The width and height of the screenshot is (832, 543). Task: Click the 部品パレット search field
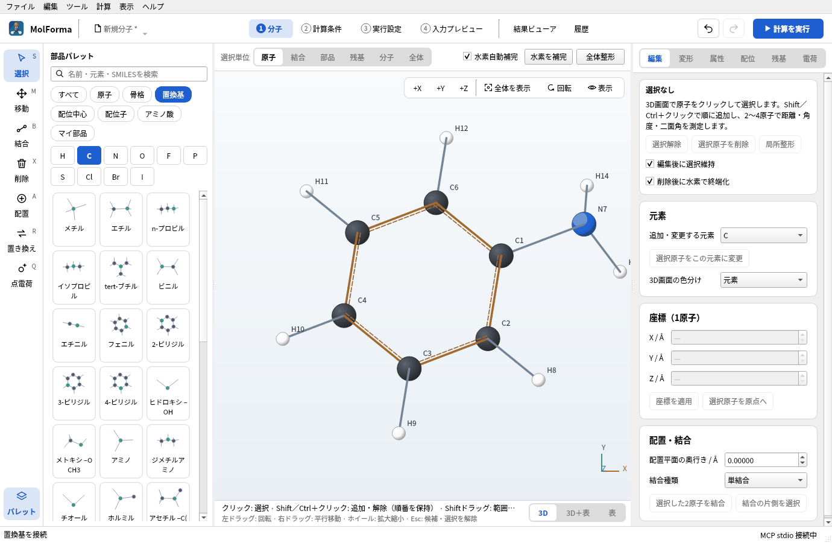[129, 74]
